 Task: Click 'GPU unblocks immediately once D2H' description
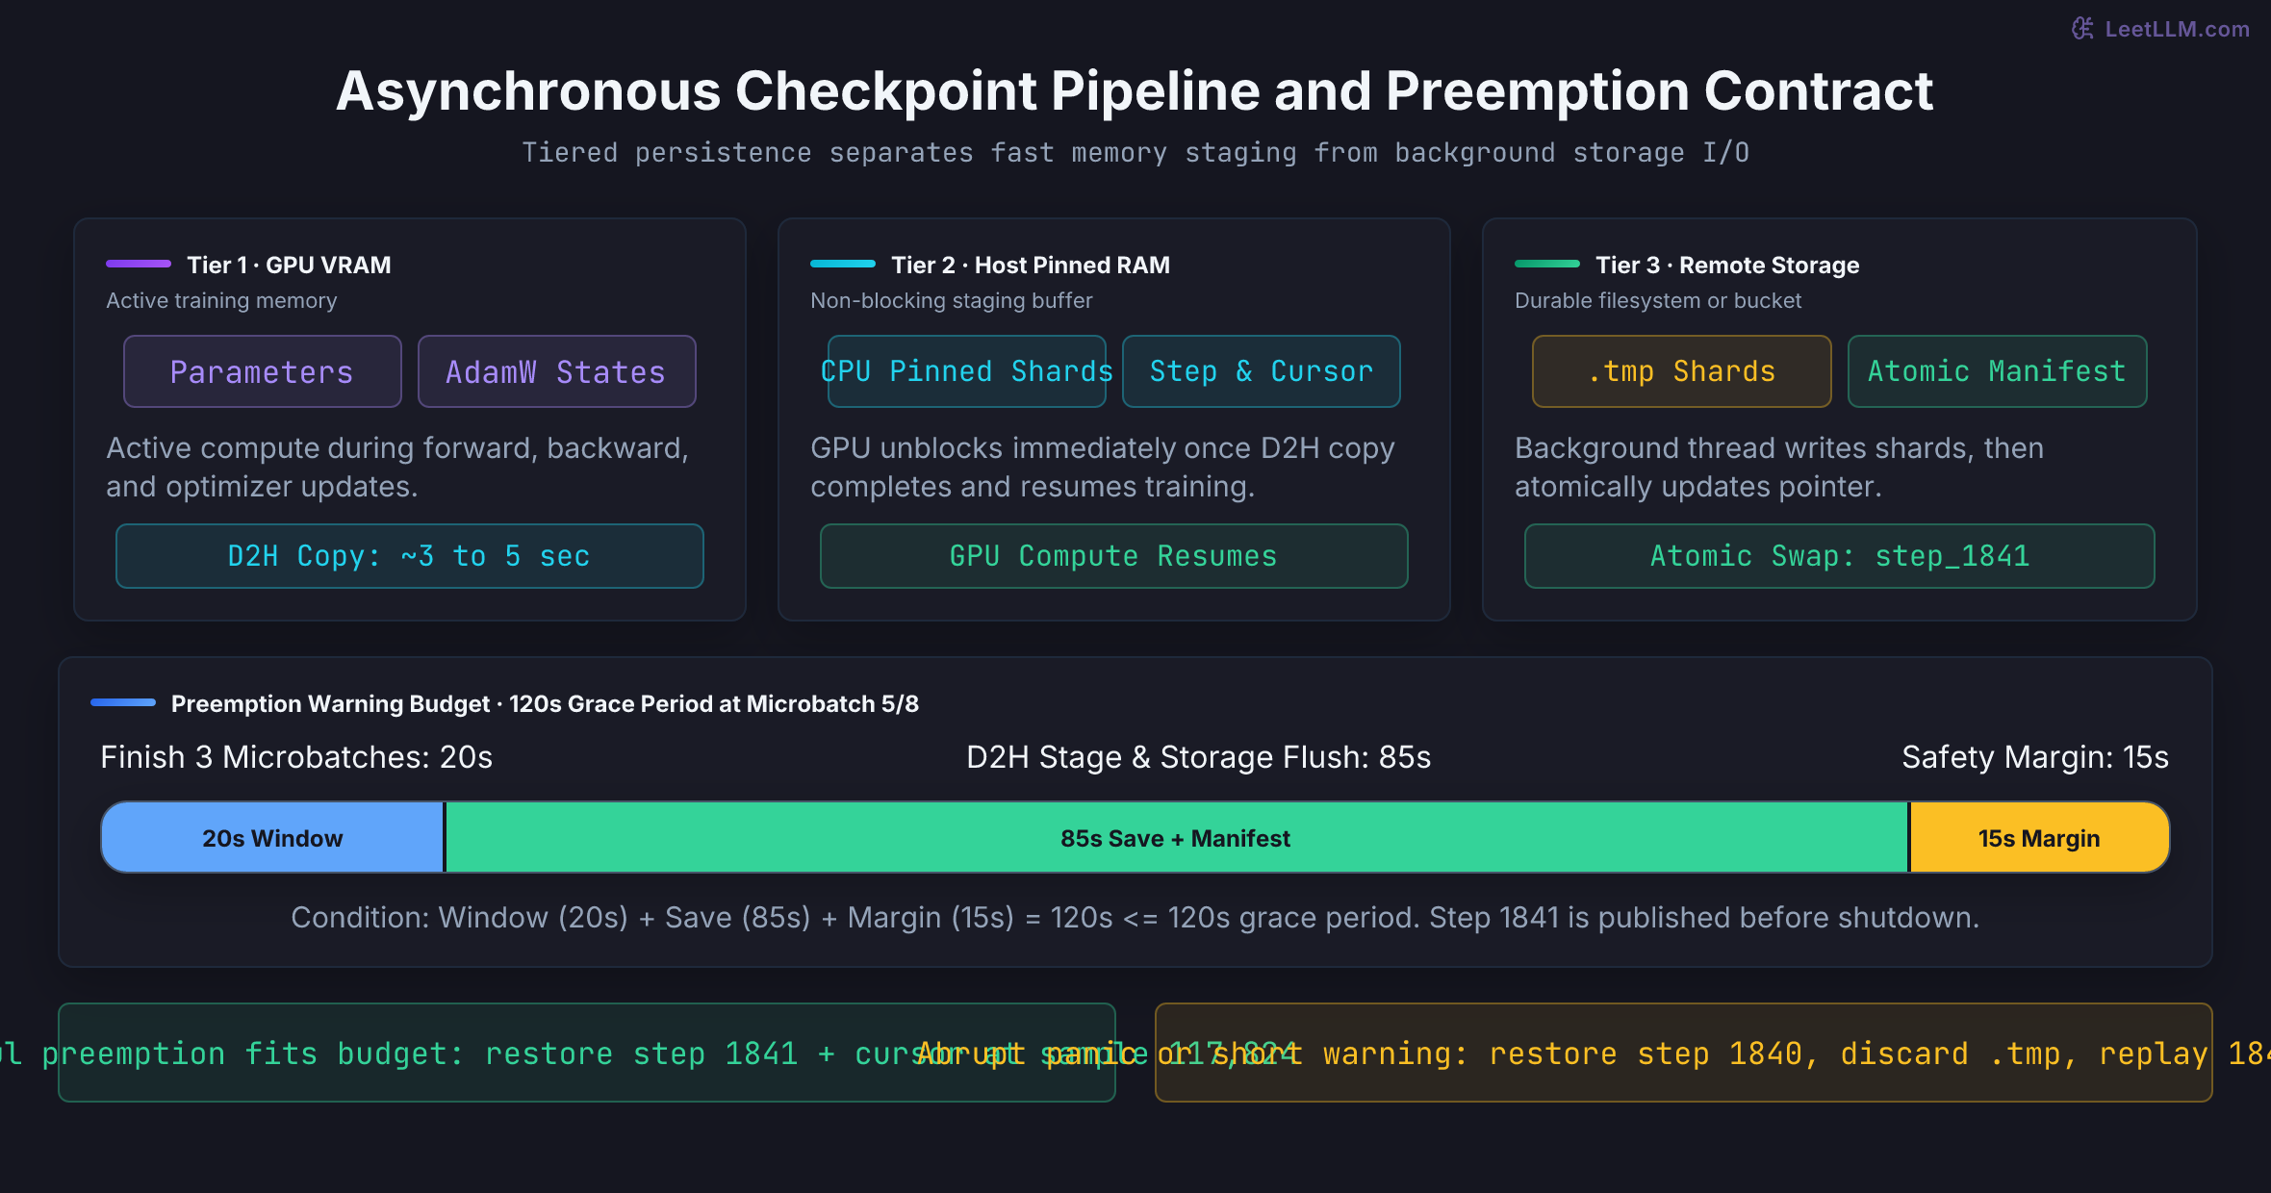(1103, 468)
